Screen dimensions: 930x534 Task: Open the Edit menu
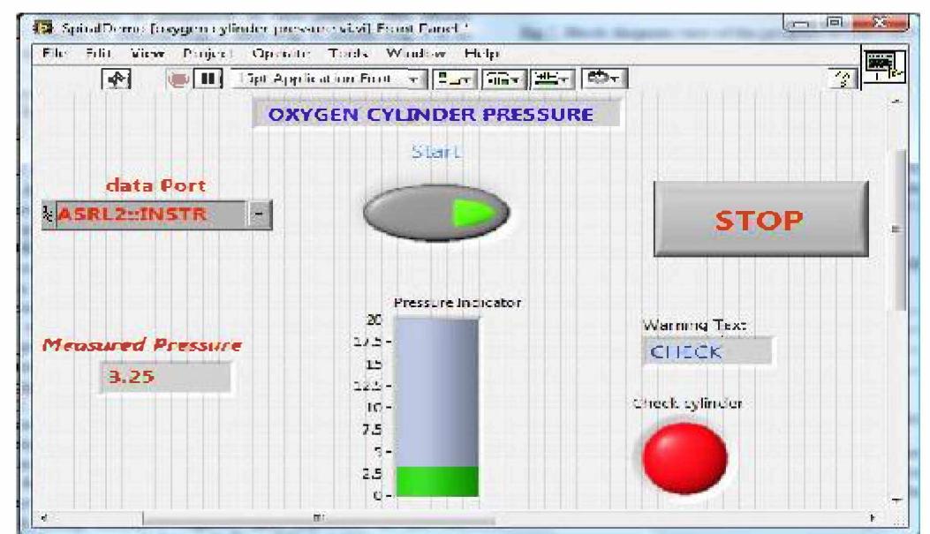(x=98, y=53)
